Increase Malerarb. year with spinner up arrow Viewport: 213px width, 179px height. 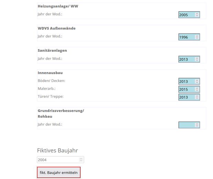pyautogui.click(x=197, y=88)
